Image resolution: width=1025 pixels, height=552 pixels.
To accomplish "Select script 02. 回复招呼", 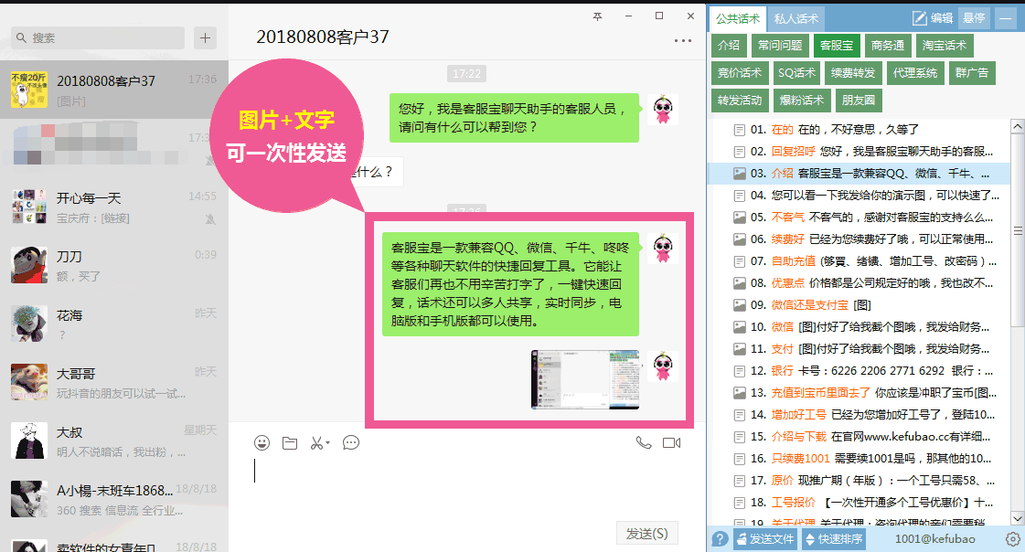I will (x=859, y=152).
